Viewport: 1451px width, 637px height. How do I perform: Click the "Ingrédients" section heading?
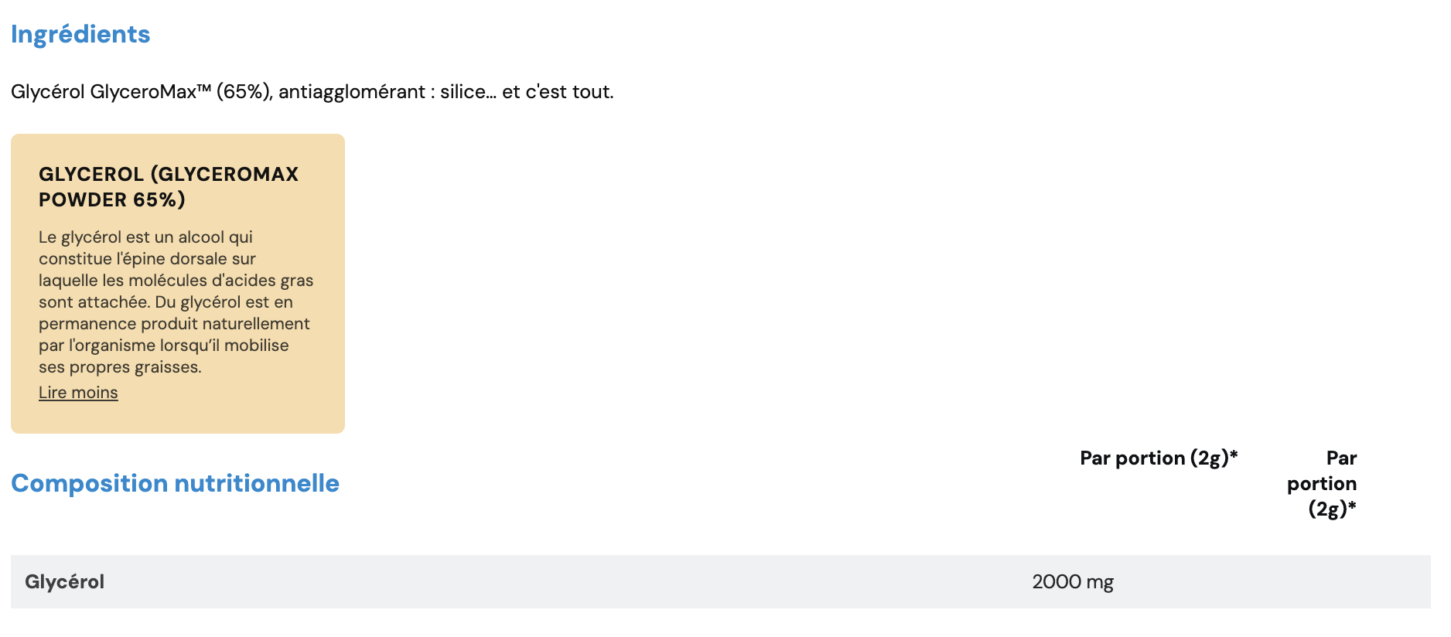coord(80,35)
